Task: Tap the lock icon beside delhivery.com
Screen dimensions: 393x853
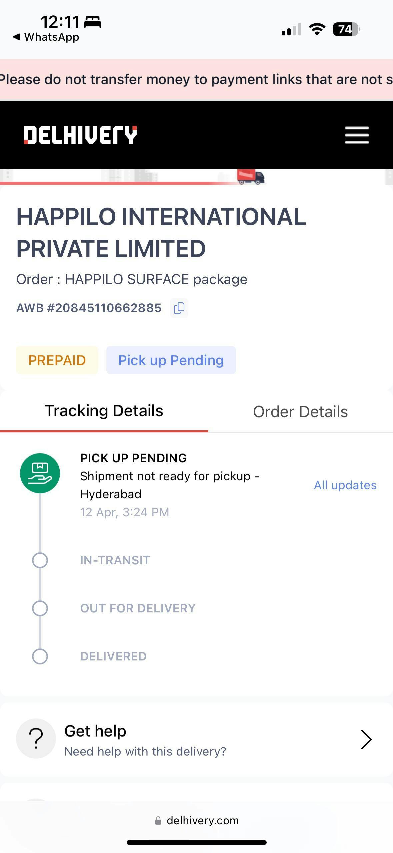Action: point(158,821)
